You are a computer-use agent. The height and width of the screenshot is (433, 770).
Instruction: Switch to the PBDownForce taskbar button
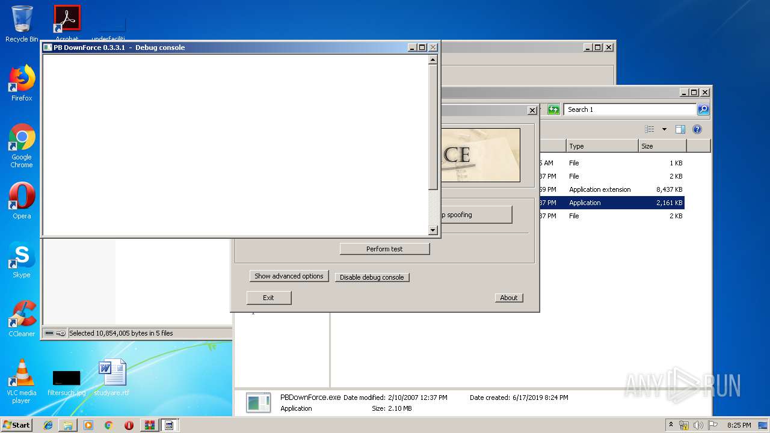click(169, 425)
